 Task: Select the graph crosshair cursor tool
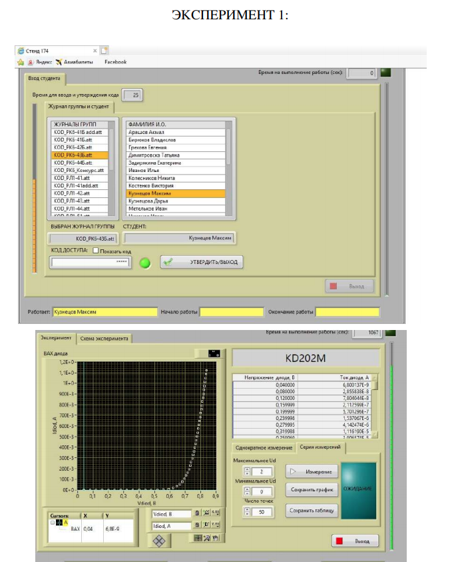(x=198, y=537)
